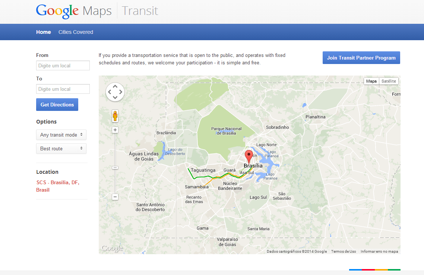Go to the Home tab
Screen dimensions: 424x275
pos(44,32)
